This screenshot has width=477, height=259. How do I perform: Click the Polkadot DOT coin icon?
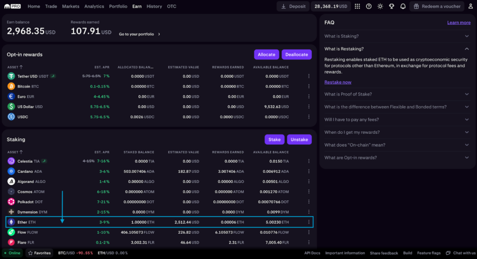[11, 202]
